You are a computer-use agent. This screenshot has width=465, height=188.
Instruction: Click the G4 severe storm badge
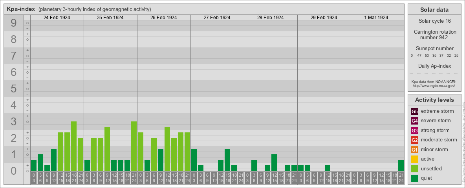[x=414, y=121]
